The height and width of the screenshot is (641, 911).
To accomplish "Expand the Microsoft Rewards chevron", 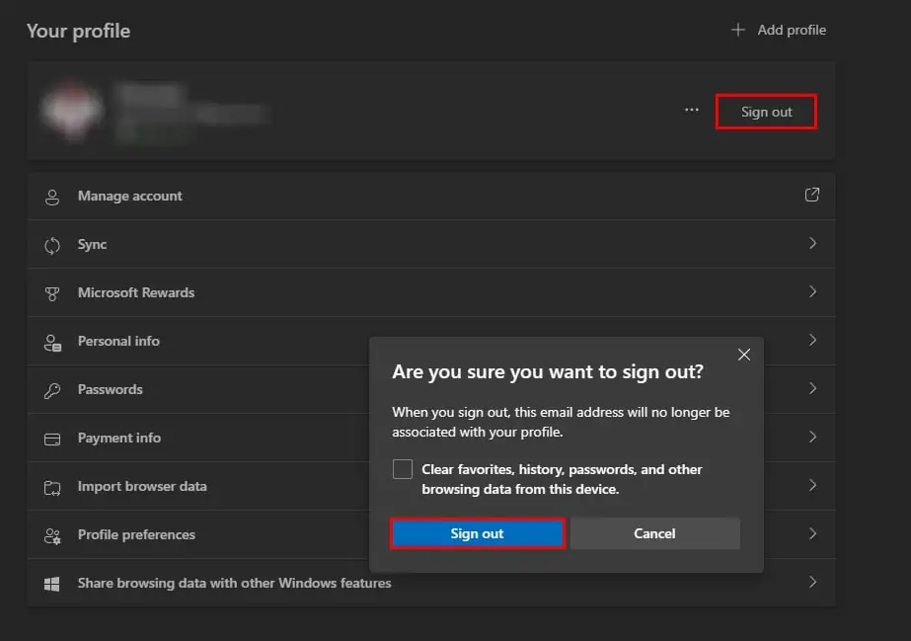I will (812, 291).
